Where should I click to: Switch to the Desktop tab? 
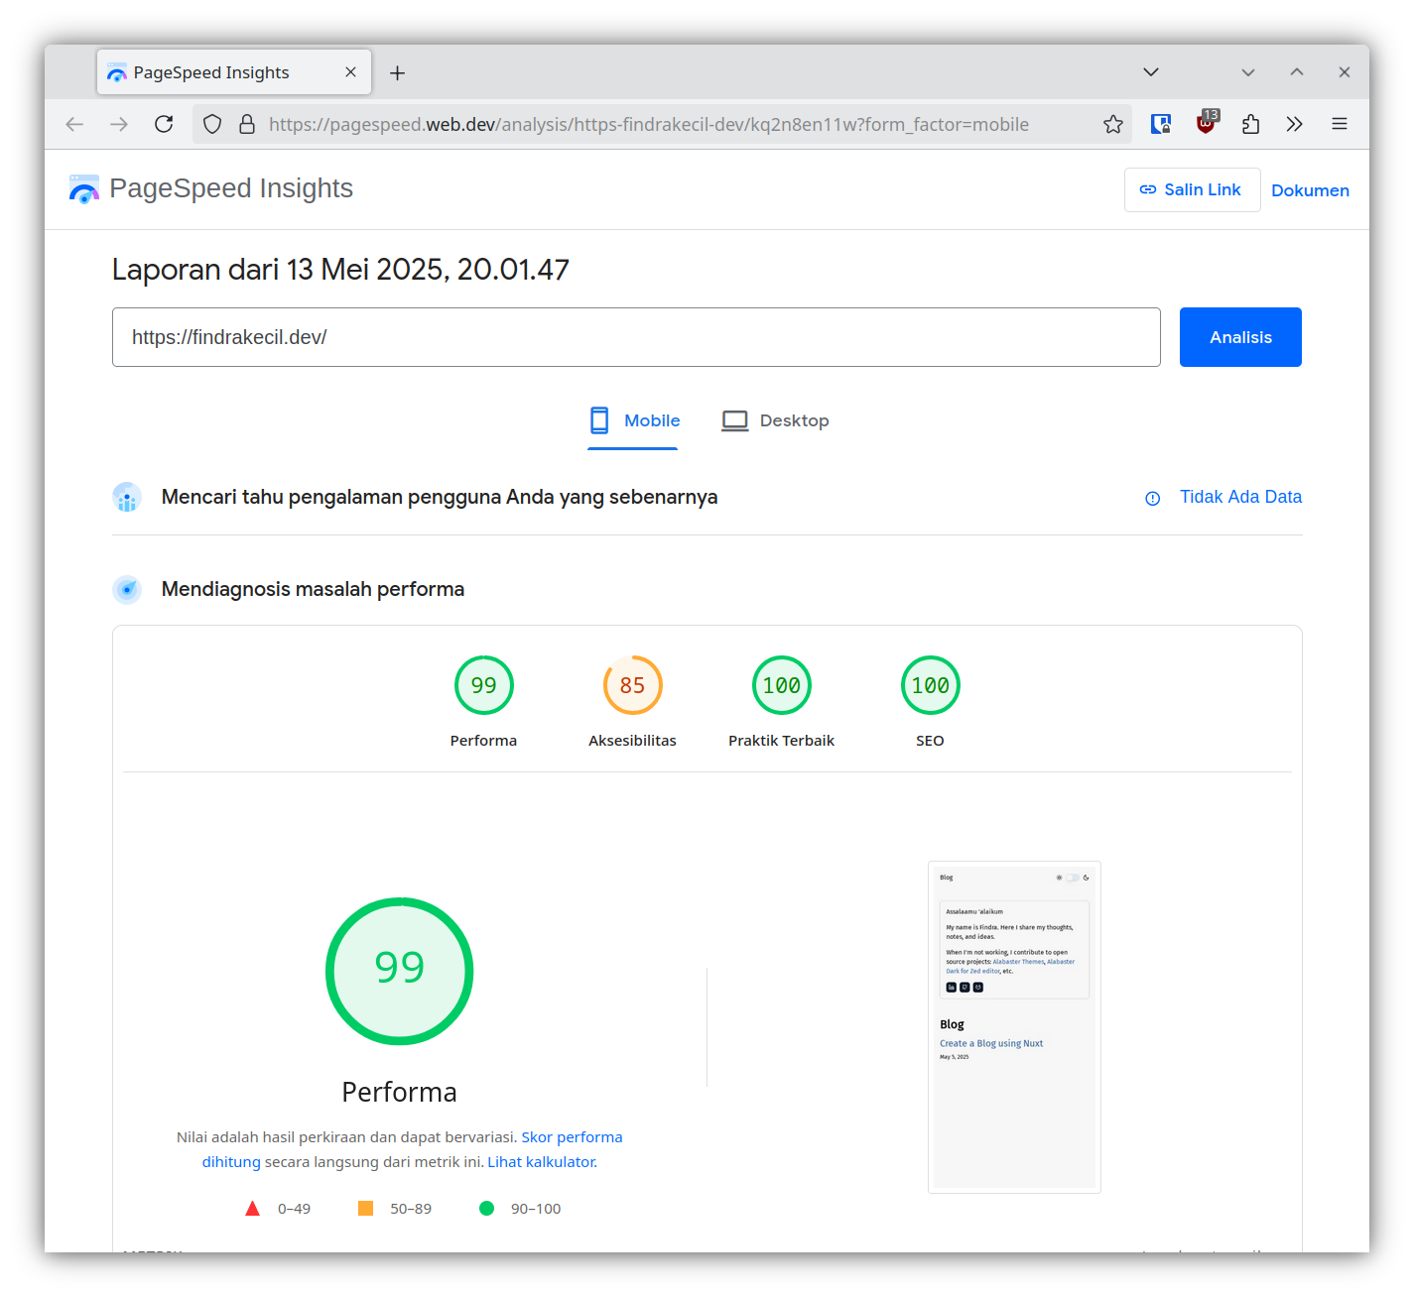pos(775,420)
